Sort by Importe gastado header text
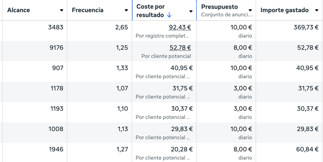The width and height of the screenshot is (323, 162). tap(284, 10)
